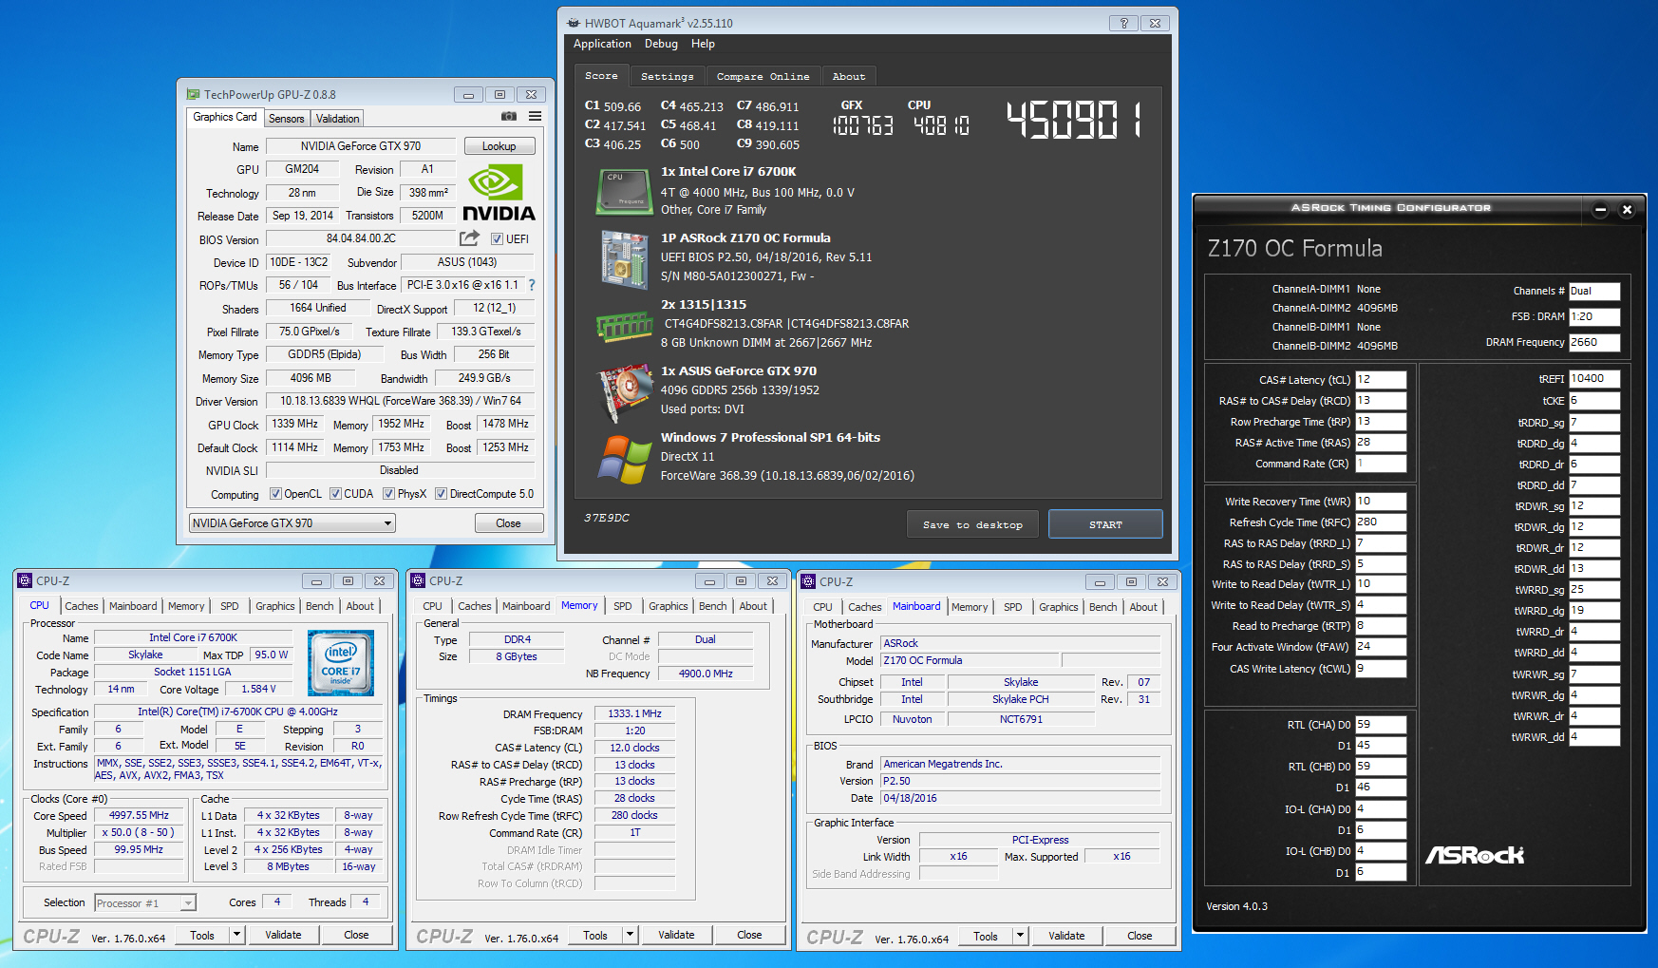Expand Tools dropdown arrow in CPU-Z CPU window
The image size is (1658, 968).
[x=236, y=935]
